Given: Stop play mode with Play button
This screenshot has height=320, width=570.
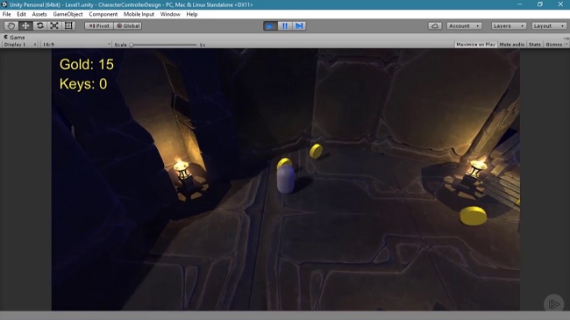Looking at the screenshot, I should pos(270,25).
